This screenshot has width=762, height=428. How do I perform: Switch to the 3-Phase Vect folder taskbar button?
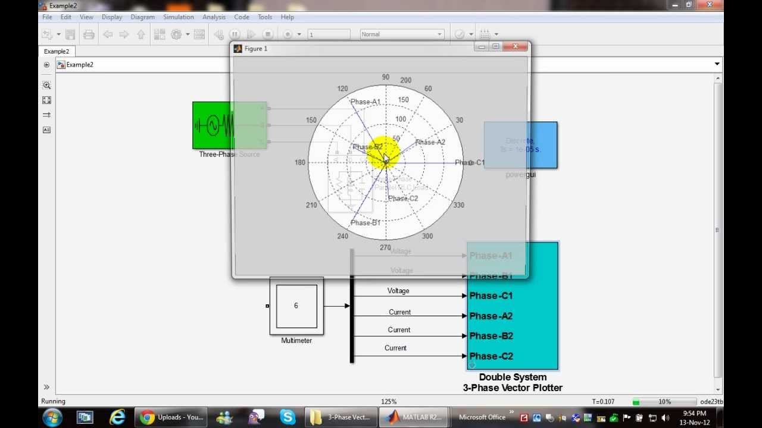[x=342, y=417]
